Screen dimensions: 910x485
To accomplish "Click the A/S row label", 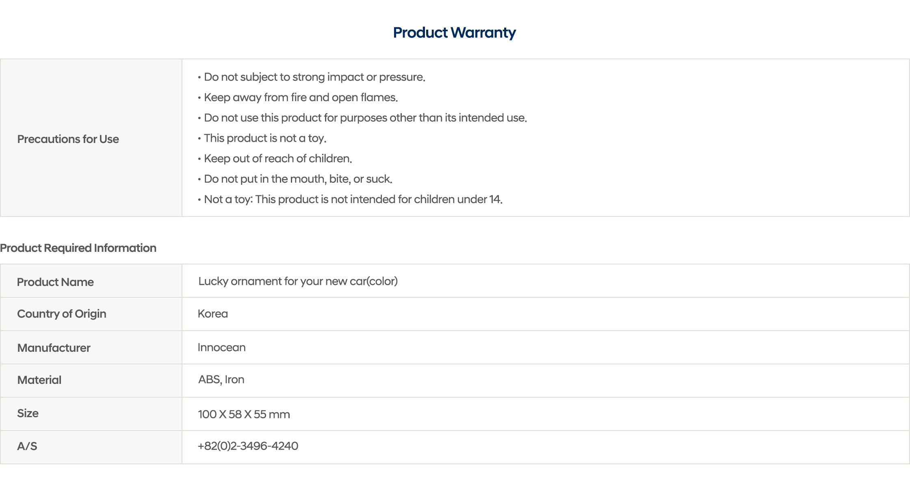I will pos(27,446).
